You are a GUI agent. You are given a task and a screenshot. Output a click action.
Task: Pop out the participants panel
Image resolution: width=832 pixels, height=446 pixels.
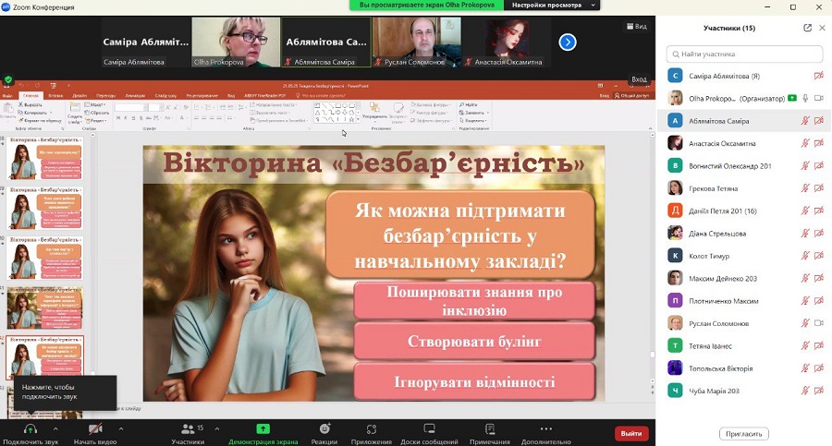[x=807, y=28]
